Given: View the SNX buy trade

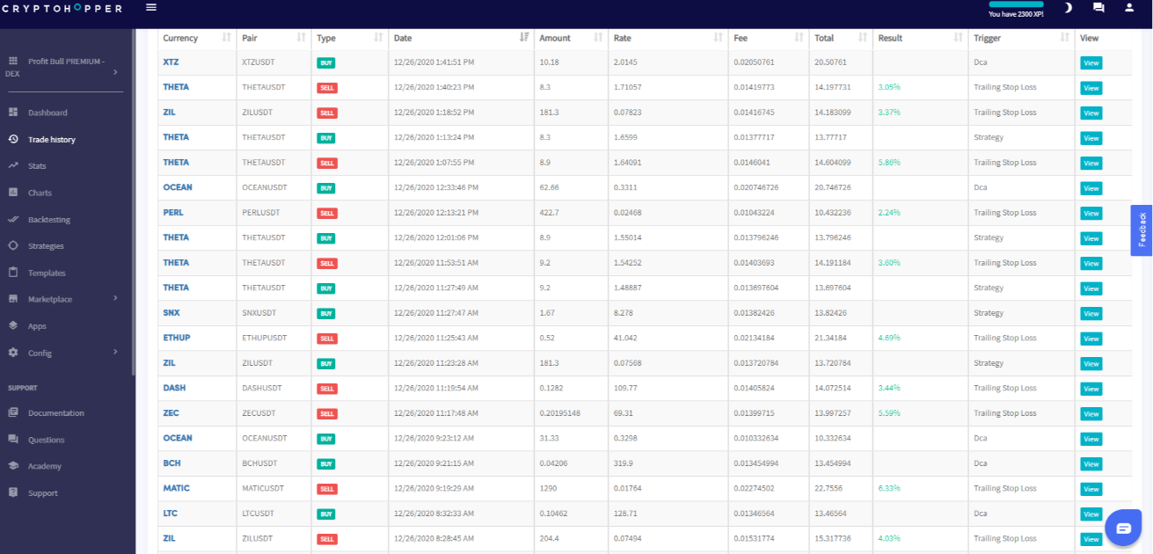Looking at the screenshot, I should [1091, 314].
